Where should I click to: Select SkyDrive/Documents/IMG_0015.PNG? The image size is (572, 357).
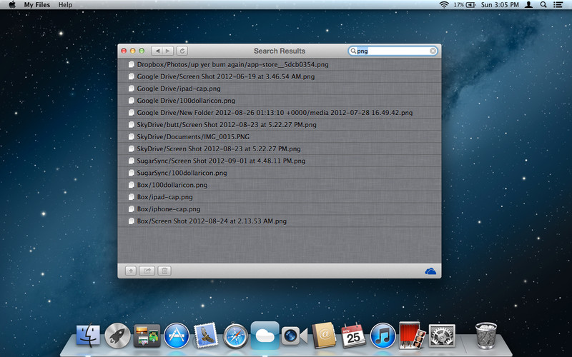click(280, 136)
